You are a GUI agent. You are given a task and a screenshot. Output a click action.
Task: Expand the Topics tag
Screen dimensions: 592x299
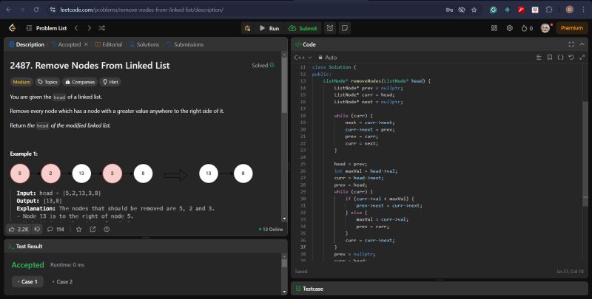pos(48,82)
